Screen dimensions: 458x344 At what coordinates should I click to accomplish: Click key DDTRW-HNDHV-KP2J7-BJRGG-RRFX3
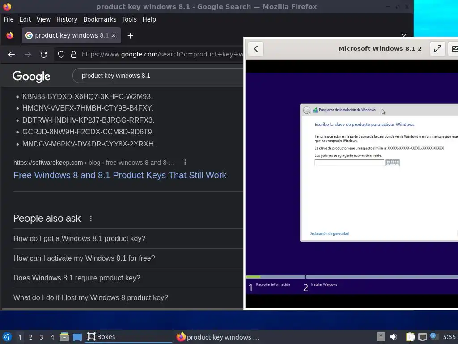click(88, 120)
